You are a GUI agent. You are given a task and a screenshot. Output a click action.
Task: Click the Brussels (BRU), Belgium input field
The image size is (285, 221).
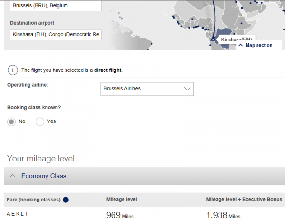pyautogui.click(x=56, y=6)
